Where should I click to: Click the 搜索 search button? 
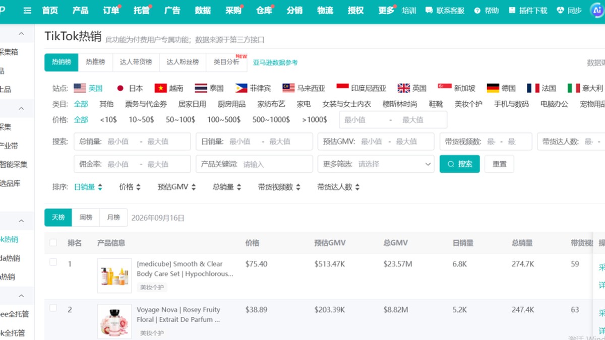pyautogui.click(x=460, y=164)
